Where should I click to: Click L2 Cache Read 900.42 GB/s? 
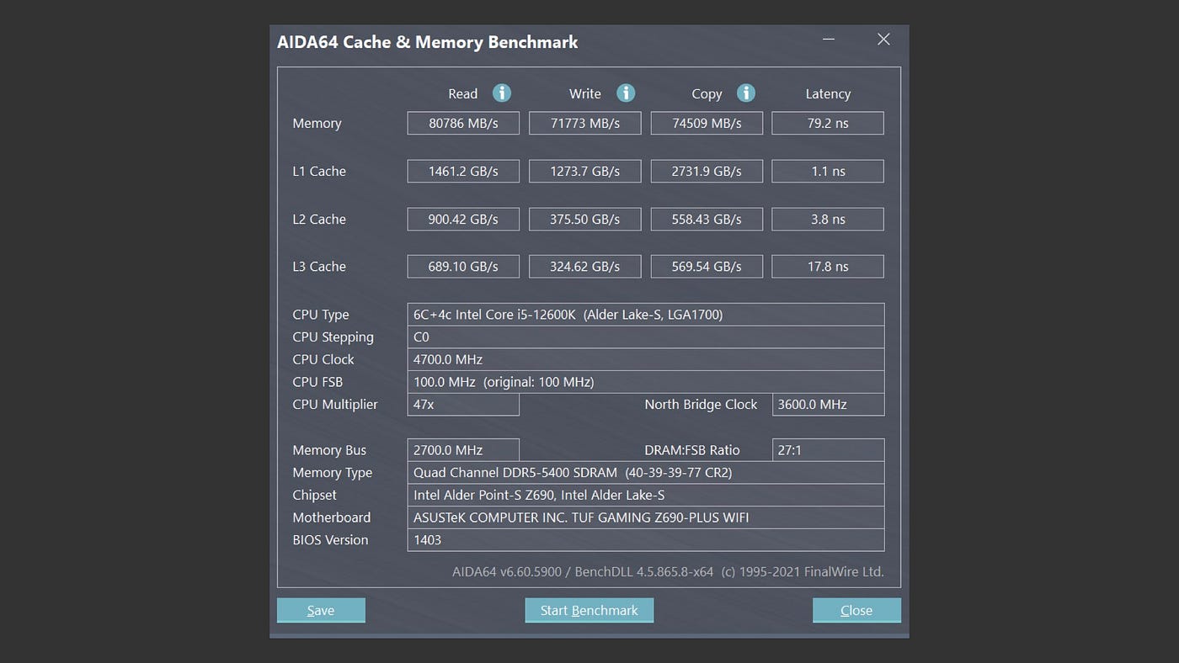coord(463,219)
